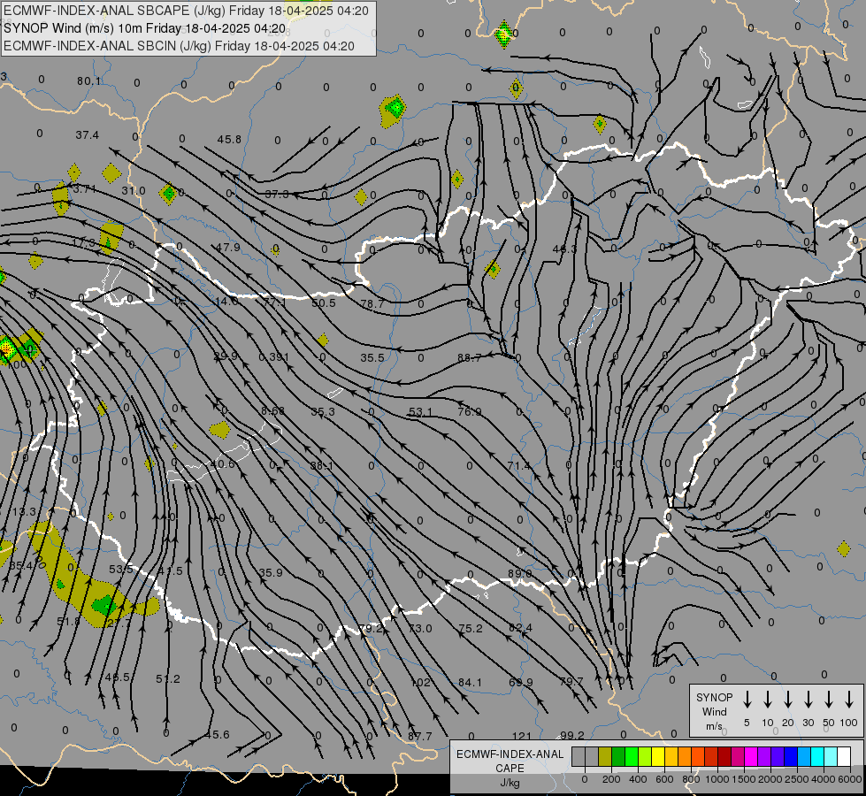866x796 pixels.
Task: Click the 30 m/s wind arrow in legend
Action: (x=808, y=700)
